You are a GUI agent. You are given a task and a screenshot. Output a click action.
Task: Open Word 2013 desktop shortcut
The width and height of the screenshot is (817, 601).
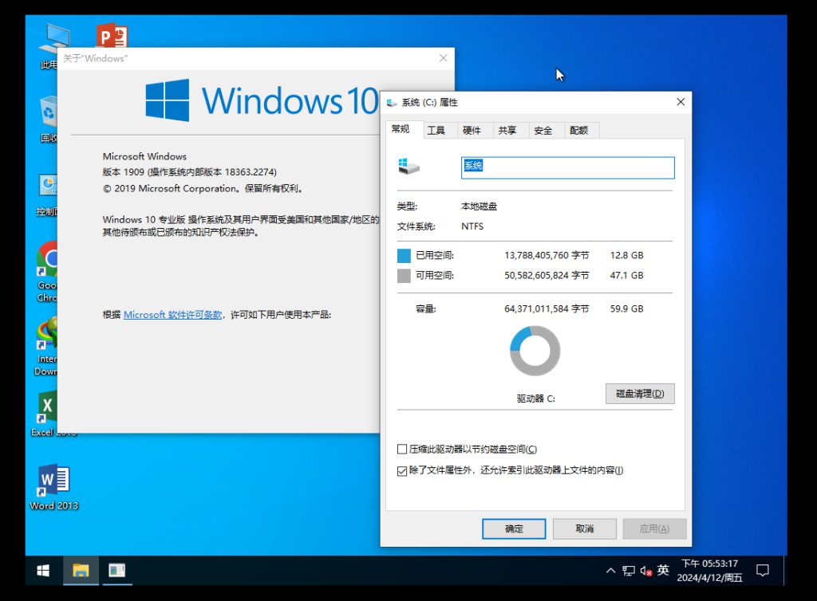[x=53, y=485]
